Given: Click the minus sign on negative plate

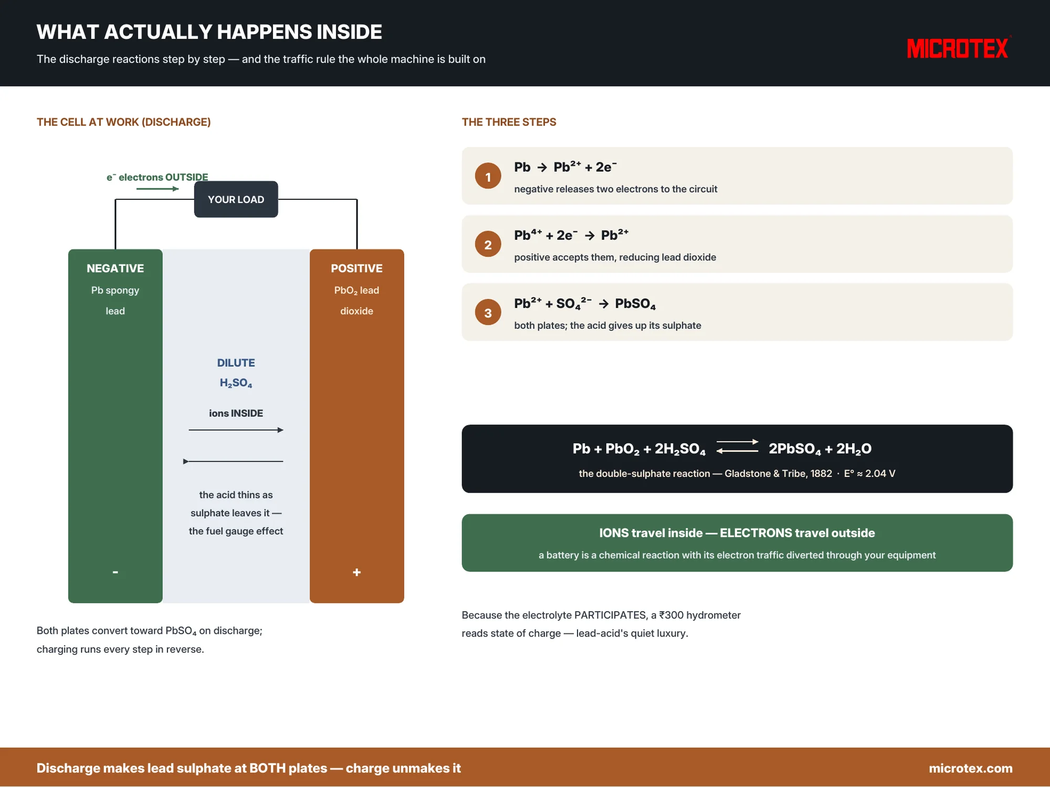Looking at the screenshot, I should 115,572.
